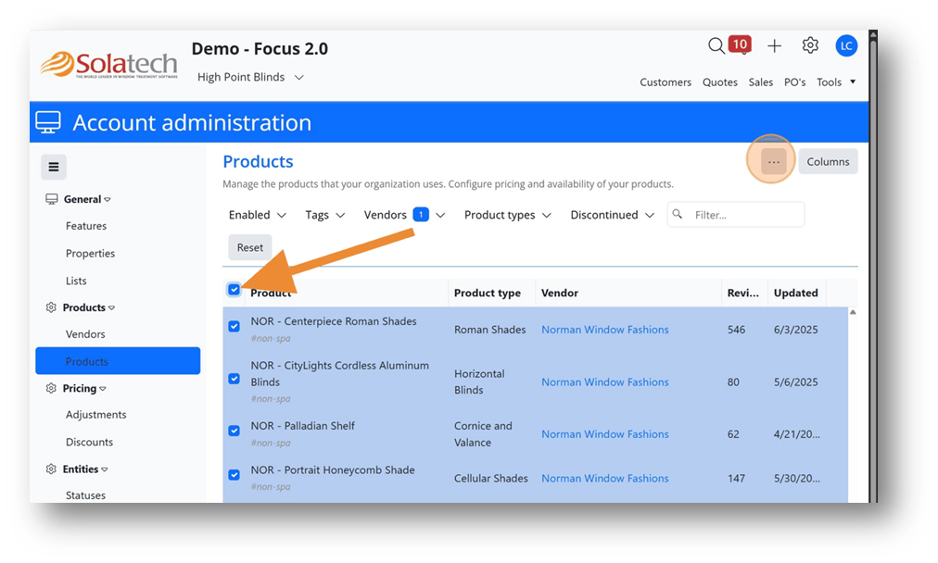Click the table scrollbar up arrow
938x563 pixels.
853,312
